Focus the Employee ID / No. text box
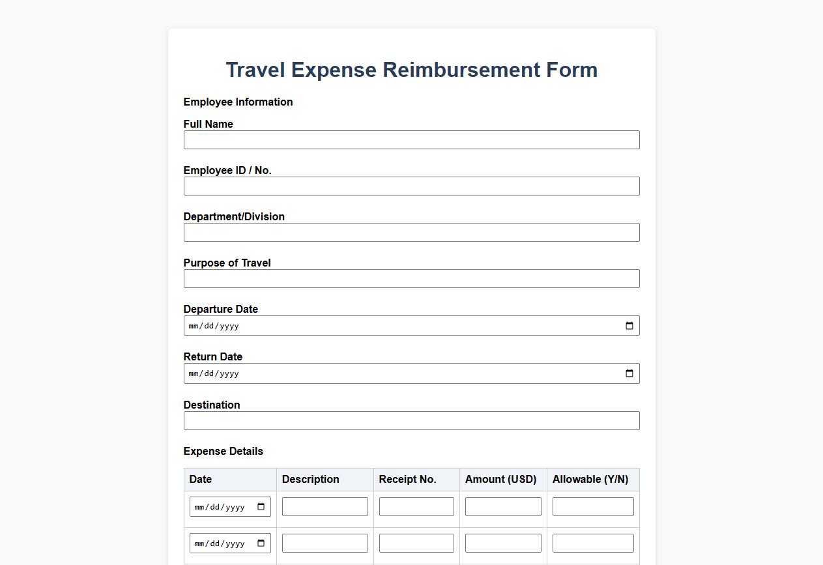The width and height of the screenshot is (823, 565). pos(411,186)
